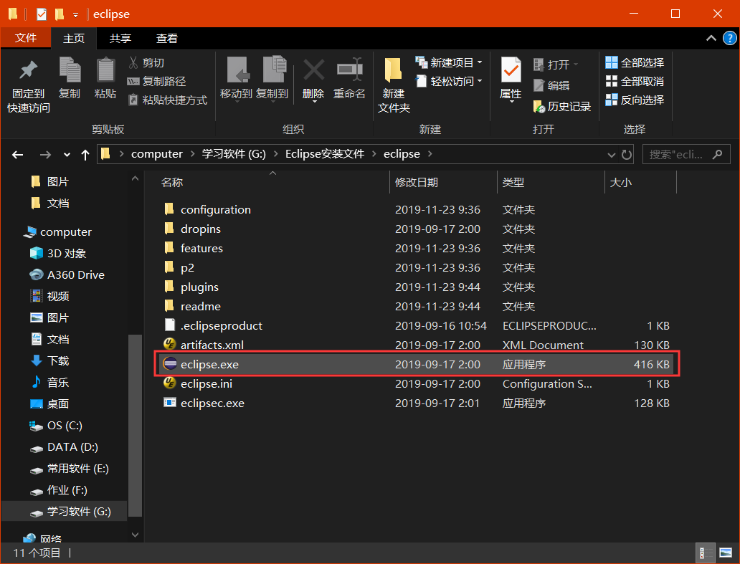740x564 pixels.
Task: Open the 打开 (Open) dropdown in ribbon
Action: click(556, 64)
